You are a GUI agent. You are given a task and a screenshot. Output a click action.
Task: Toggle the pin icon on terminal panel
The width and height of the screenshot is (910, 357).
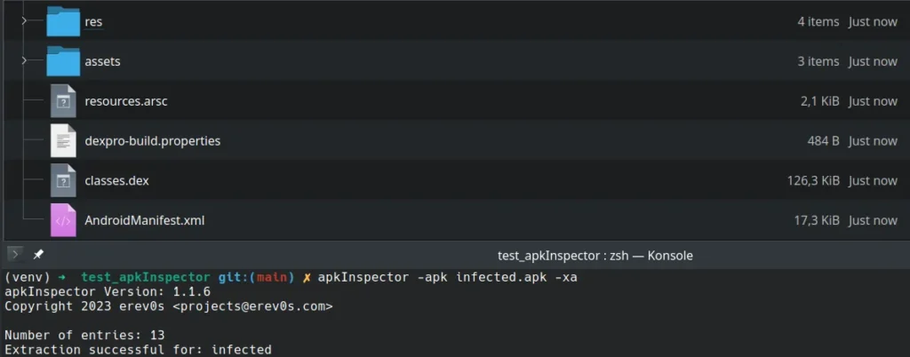tap(38, 254)
